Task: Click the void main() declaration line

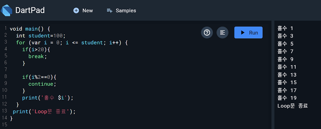Action: click(x=30, y=29)
